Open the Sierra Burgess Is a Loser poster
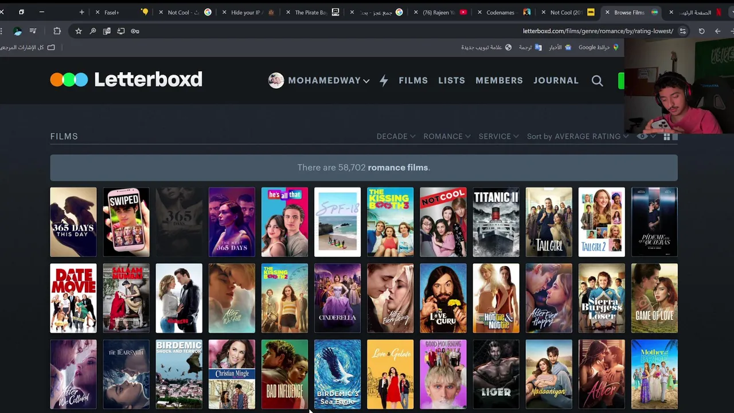The width and height of the screenshot is (734, 413). [602, 298]
